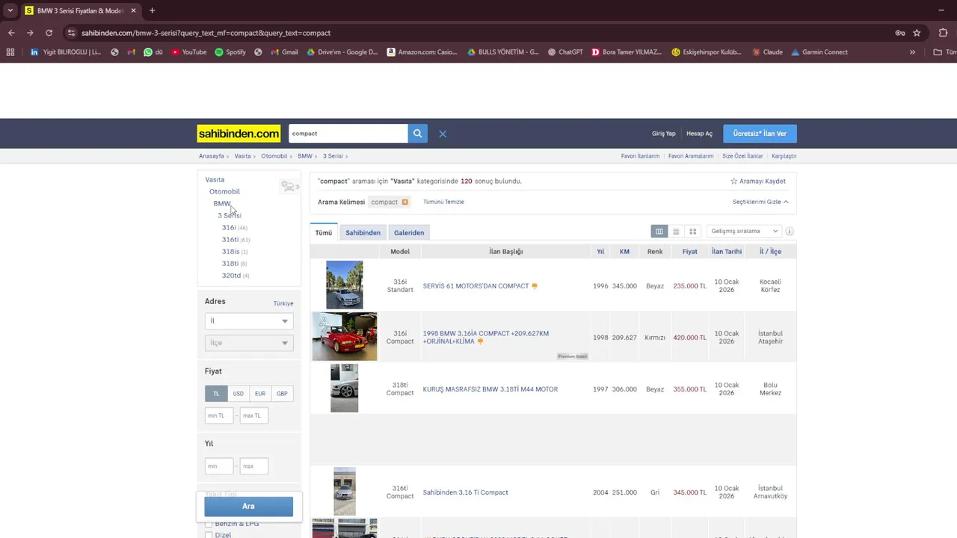Open the İlçe district dropdown

click(x=249, y=343)
